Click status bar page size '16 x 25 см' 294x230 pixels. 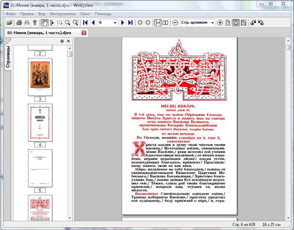tap(271, 225)
